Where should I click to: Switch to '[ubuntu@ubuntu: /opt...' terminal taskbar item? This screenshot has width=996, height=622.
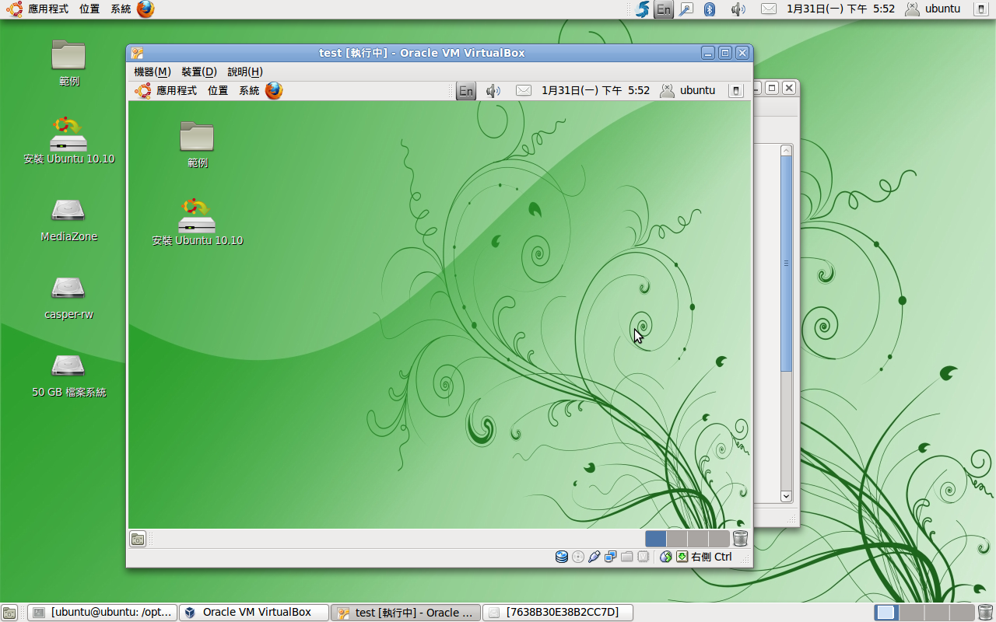(103, 613)
